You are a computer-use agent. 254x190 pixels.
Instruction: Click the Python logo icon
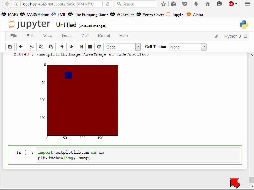click(x=244, y=25)
